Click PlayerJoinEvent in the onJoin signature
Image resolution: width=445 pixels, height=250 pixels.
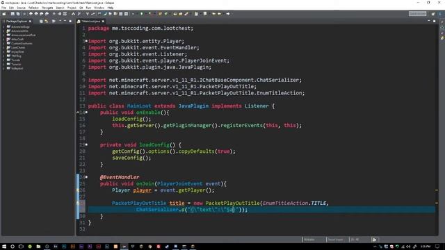pos(179,183)
